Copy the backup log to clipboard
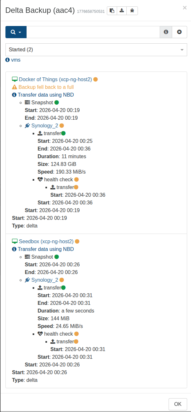This screenshot has height=412, width=191. (111, 11)
